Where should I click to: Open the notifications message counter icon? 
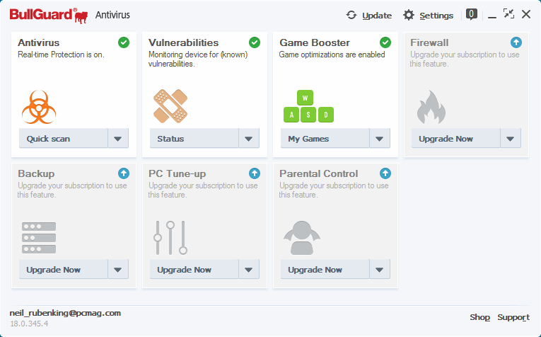[472, 14]
